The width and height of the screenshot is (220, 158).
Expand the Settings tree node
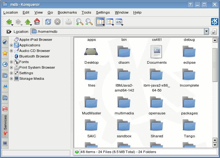tap(11, 73)
